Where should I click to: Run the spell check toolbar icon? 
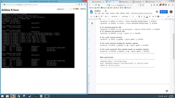click(99, 17)
